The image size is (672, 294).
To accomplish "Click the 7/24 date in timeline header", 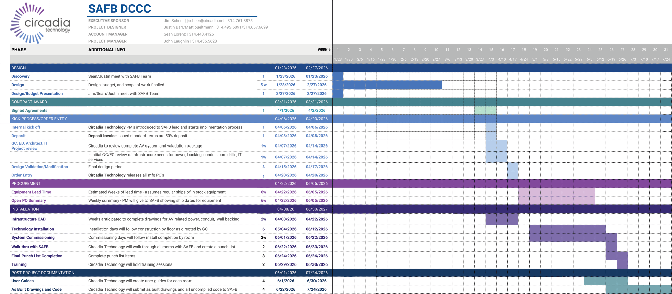I will click(x=666, y=59).
